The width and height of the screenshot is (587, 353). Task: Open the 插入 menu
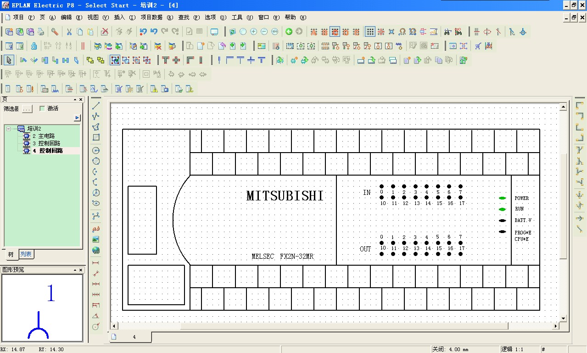pyautogui.click(x=119, y=17)
